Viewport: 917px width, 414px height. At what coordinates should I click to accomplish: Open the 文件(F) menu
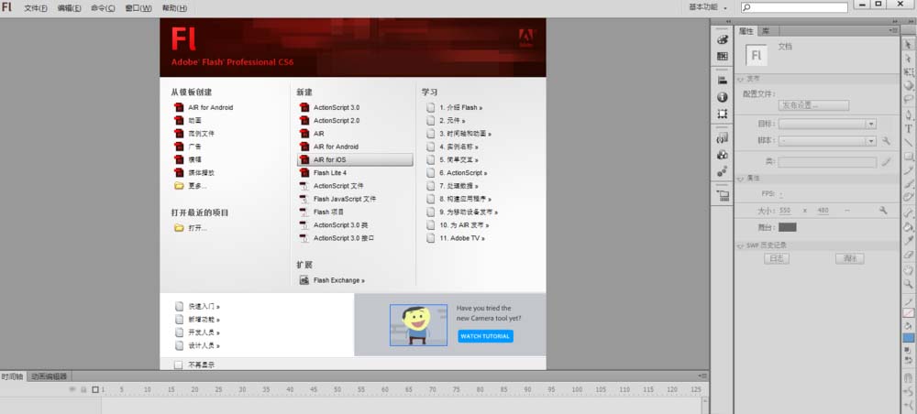coord(35,8)
